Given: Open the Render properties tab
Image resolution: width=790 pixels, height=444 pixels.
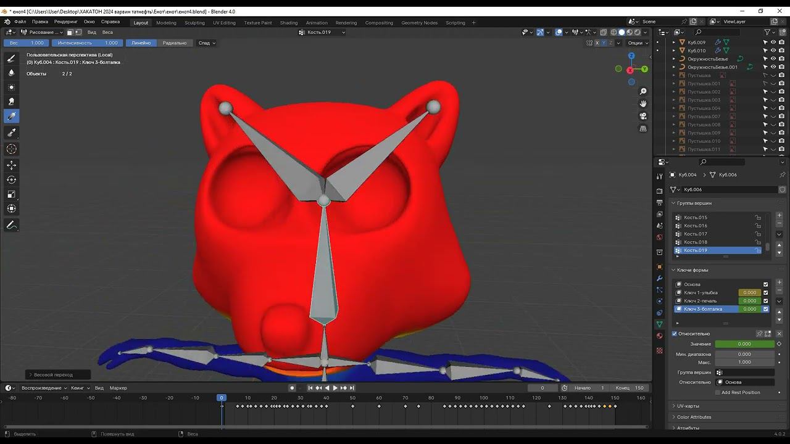Looking at the screenshot, I should click(x=659, y=191).
